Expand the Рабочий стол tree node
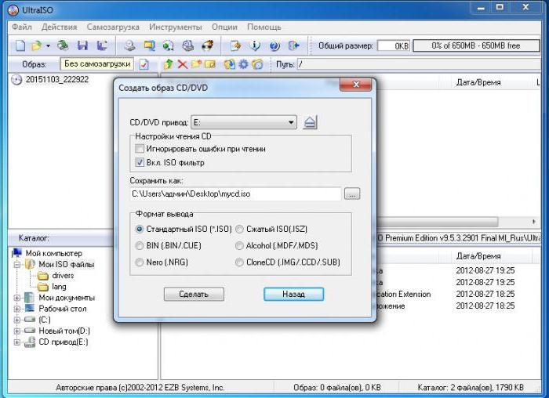Viewport: 549px width, 398px height. tap(16, 309)
